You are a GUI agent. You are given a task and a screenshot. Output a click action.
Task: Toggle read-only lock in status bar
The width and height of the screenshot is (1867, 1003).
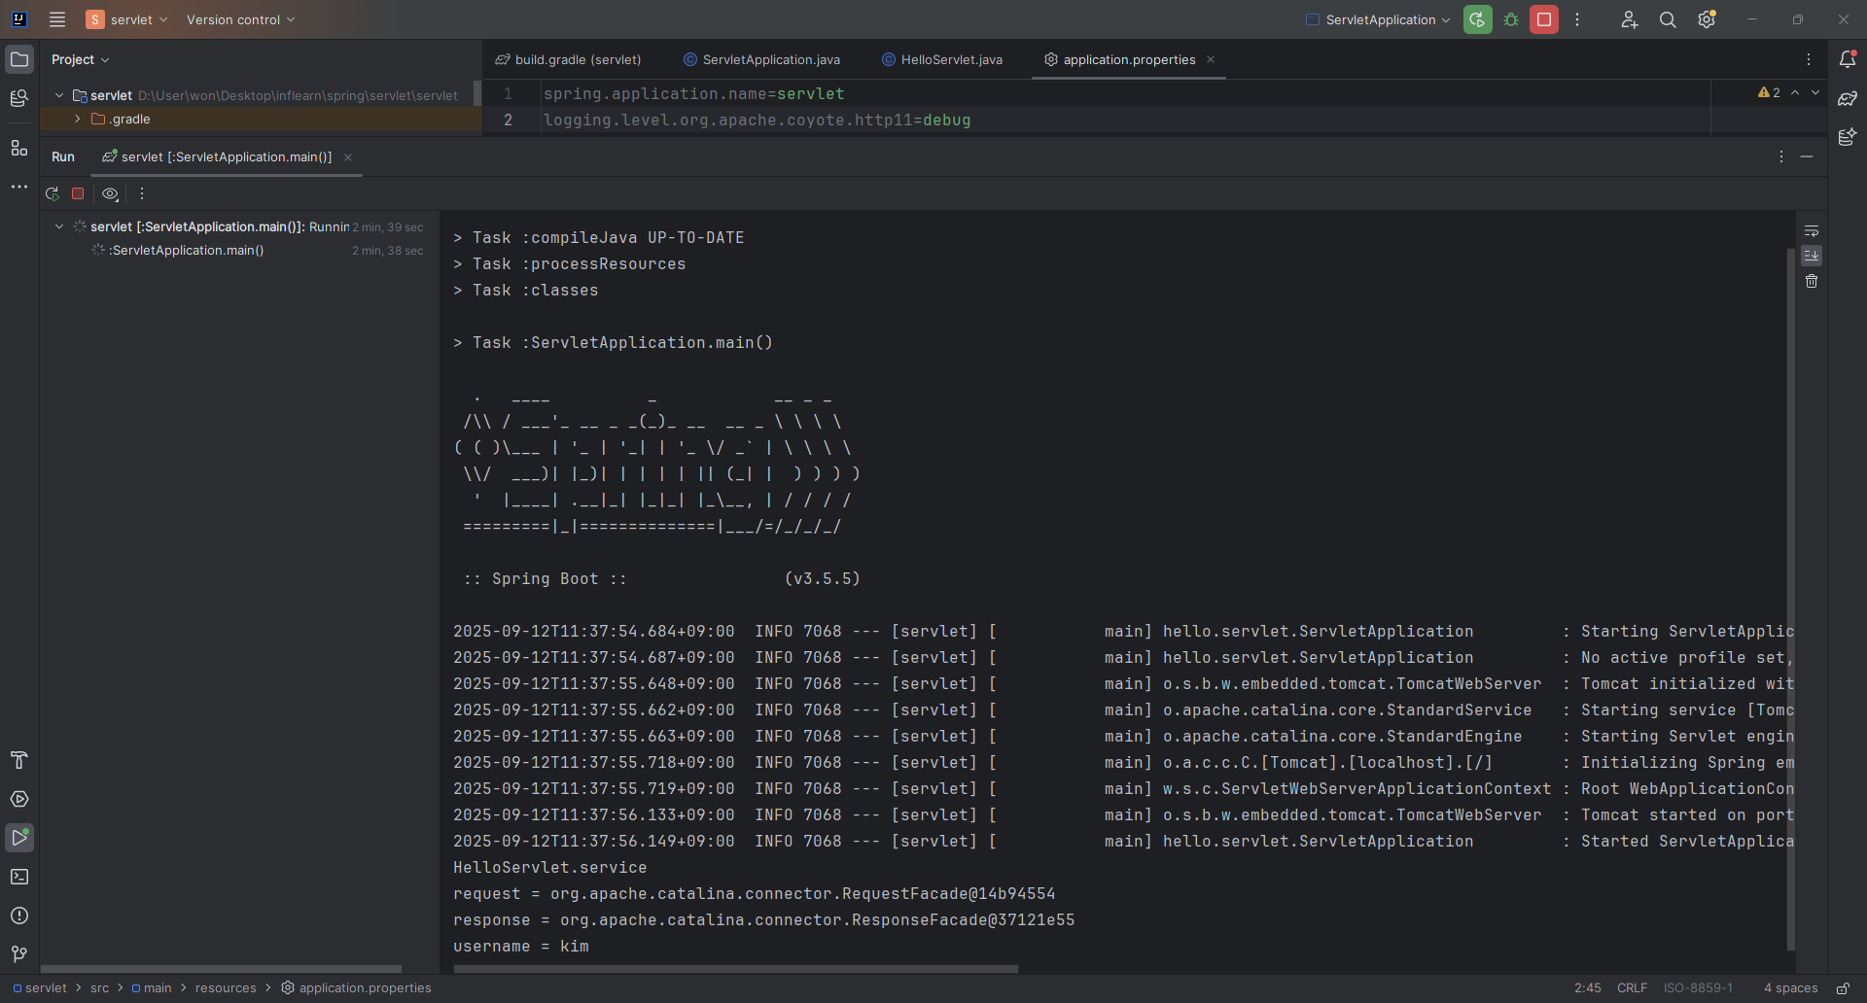pos(1843,987)
